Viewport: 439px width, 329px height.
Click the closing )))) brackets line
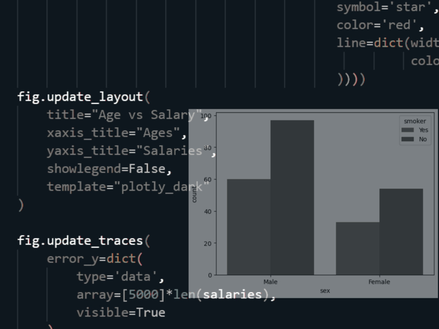pos(351,79)
